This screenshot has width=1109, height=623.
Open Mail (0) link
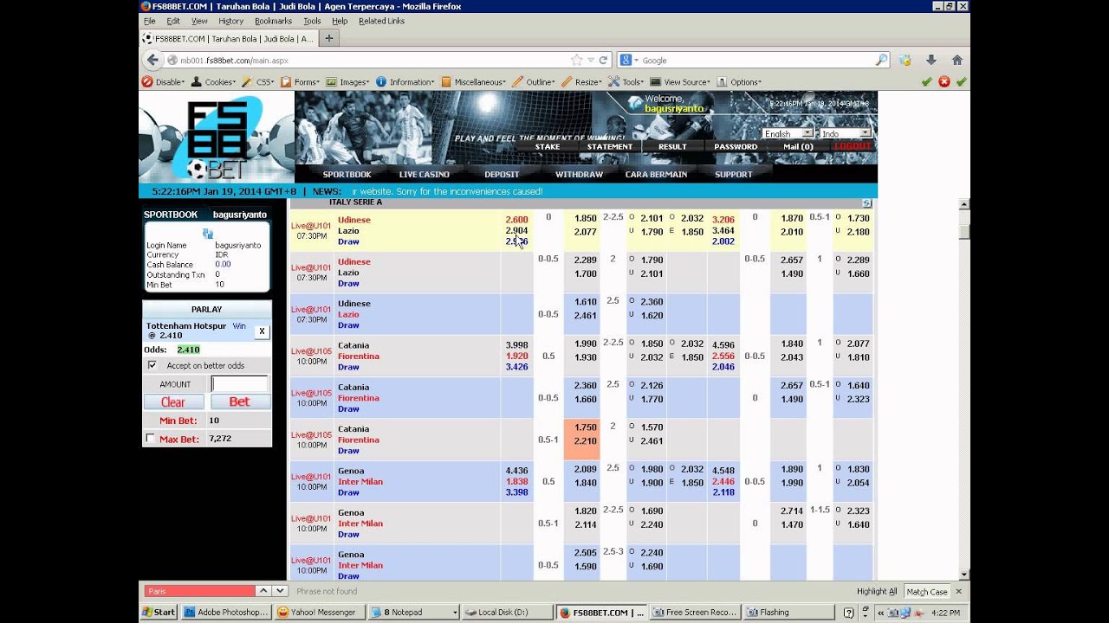tap(798, 147)
